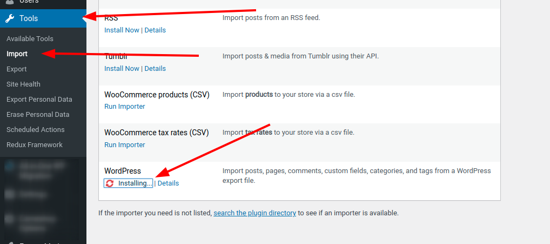Open Export Personal Data page

click(39, 99)
